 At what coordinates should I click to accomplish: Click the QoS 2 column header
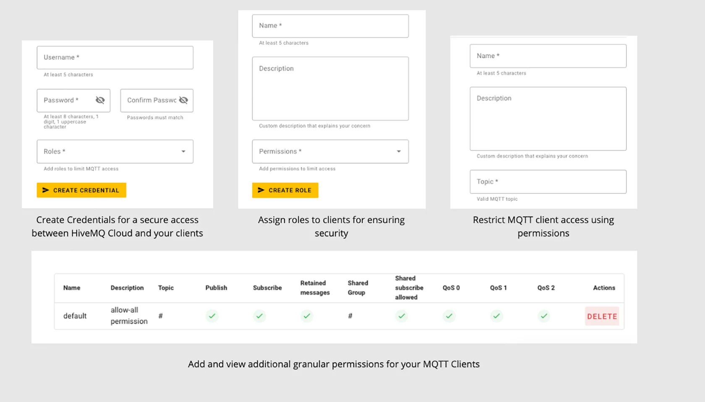pyautogui.click(x=546, y=288)
